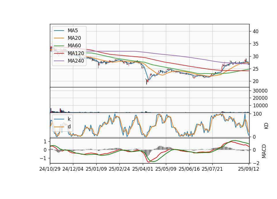This screenshot has width=277, height=199.
Task: Click the purple MA240 legend line sample
Action: pyautogui.click(x=59, y=61)
